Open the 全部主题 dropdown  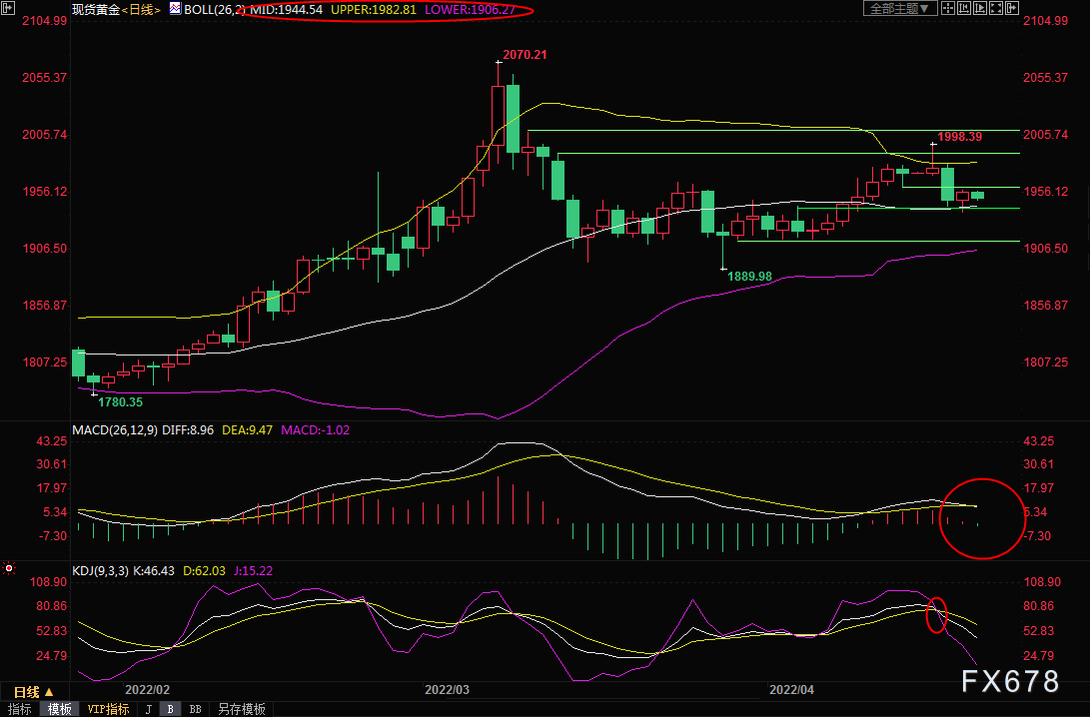pos(900,8)
